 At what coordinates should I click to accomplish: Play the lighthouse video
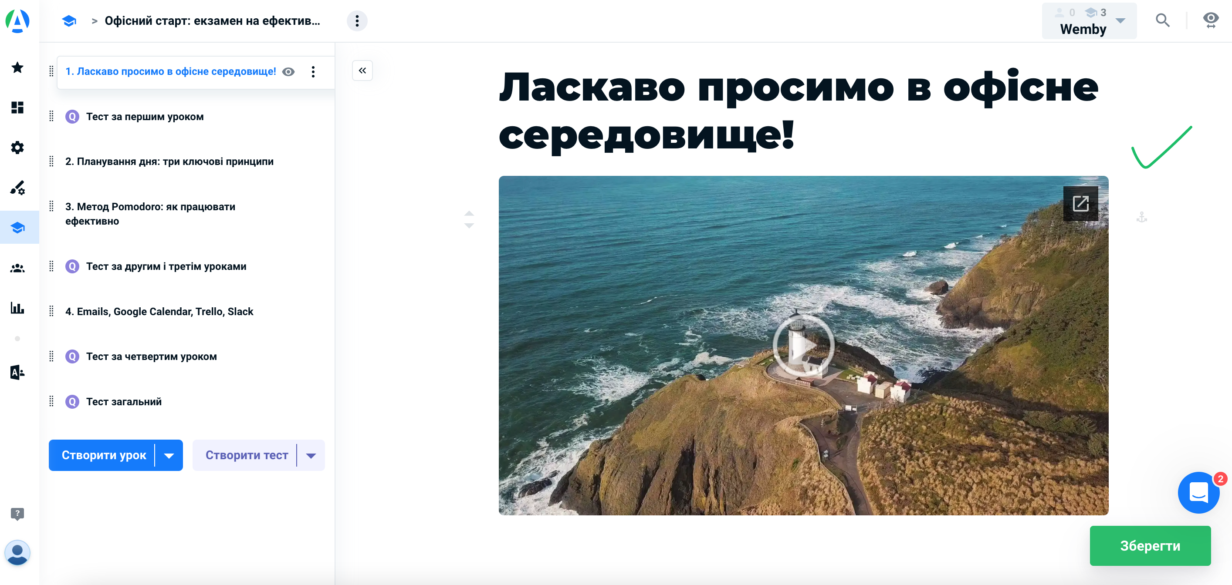point(803,345)
